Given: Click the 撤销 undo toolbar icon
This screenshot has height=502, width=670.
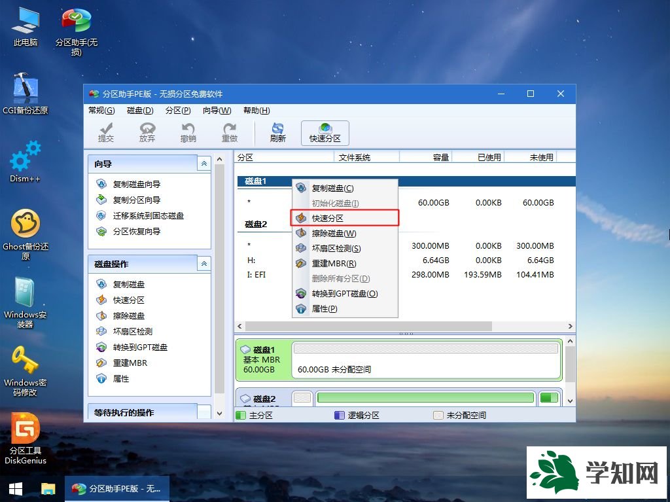Looking at the screenshot, I should tap(188, 132).
